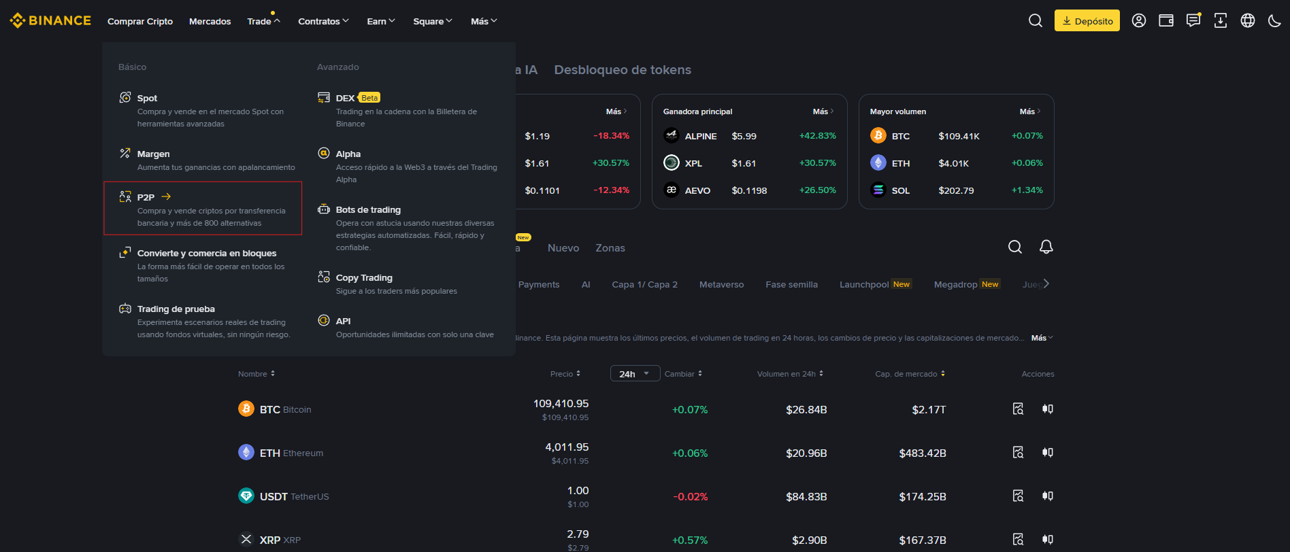Select AEVO in Ganadora principal
This screenshot has width=1290, height=552.
750,190
